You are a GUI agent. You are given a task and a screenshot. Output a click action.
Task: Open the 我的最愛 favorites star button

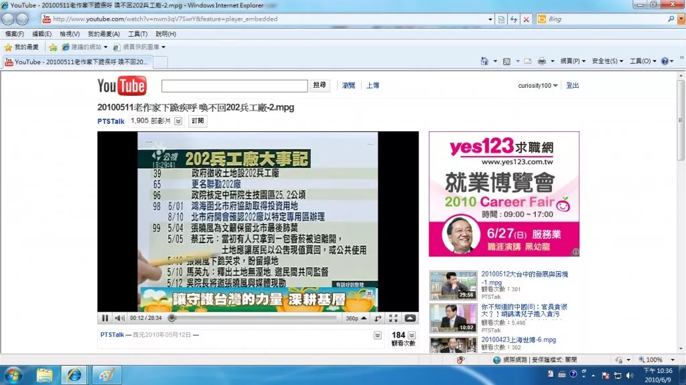[21, 47]
